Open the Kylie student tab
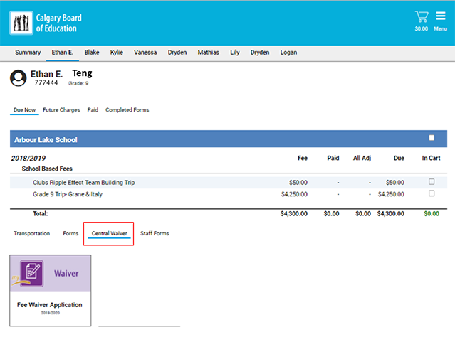The image size is (455, 337). [116, 53]
